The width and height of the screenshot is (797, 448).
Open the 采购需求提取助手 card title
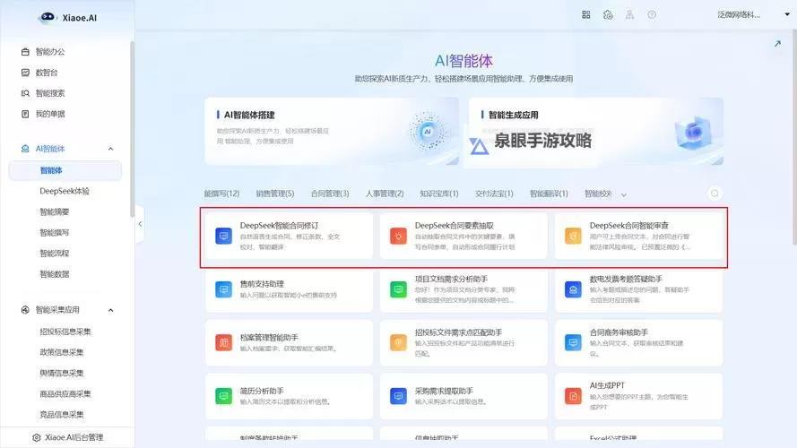[444, 391]
